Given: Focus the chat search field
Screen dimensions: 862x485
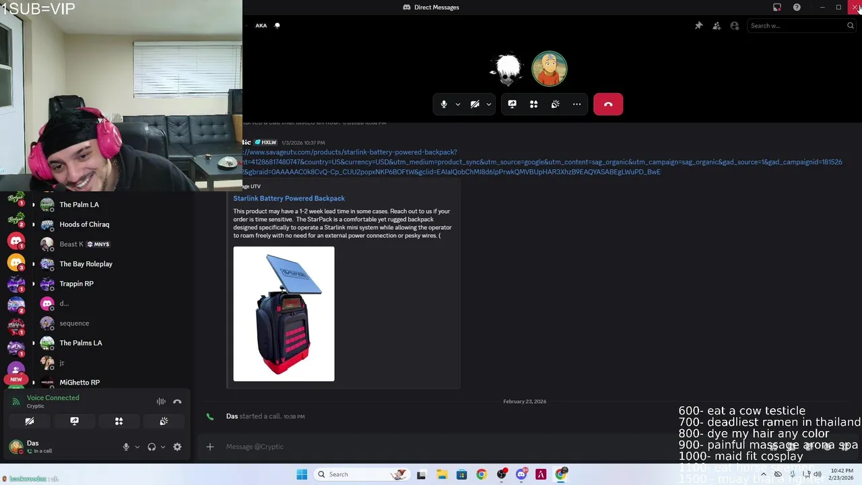Looking at the screenshot, I should pos(801,26).
